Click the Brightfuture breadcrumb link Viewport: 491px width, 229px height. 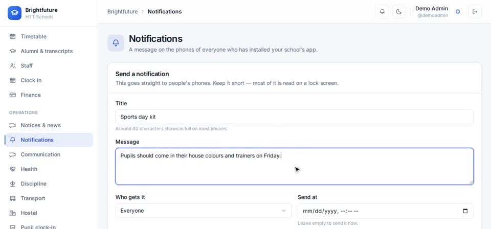[122, 12]
